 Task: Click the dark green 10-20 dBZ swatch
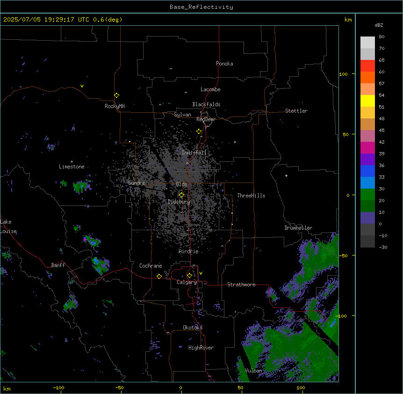pyautogui.click(x=367, y=206)
